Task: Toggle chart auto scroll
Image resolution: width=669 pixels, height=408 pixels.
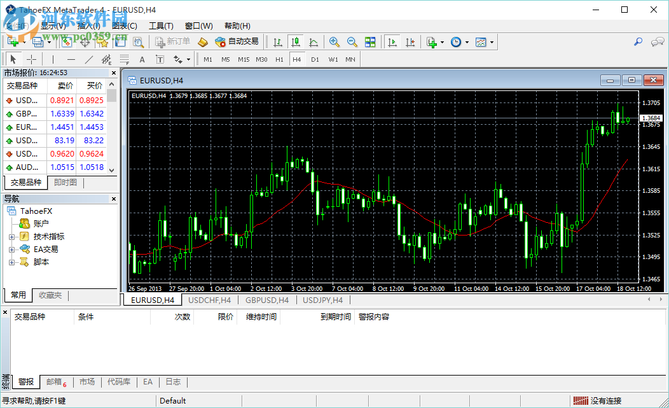Action: click(x=392, y=42)
